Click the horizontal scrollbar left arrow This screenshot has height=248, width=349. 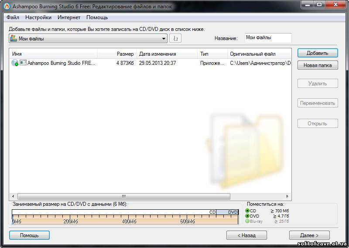(x=13, y=196)
